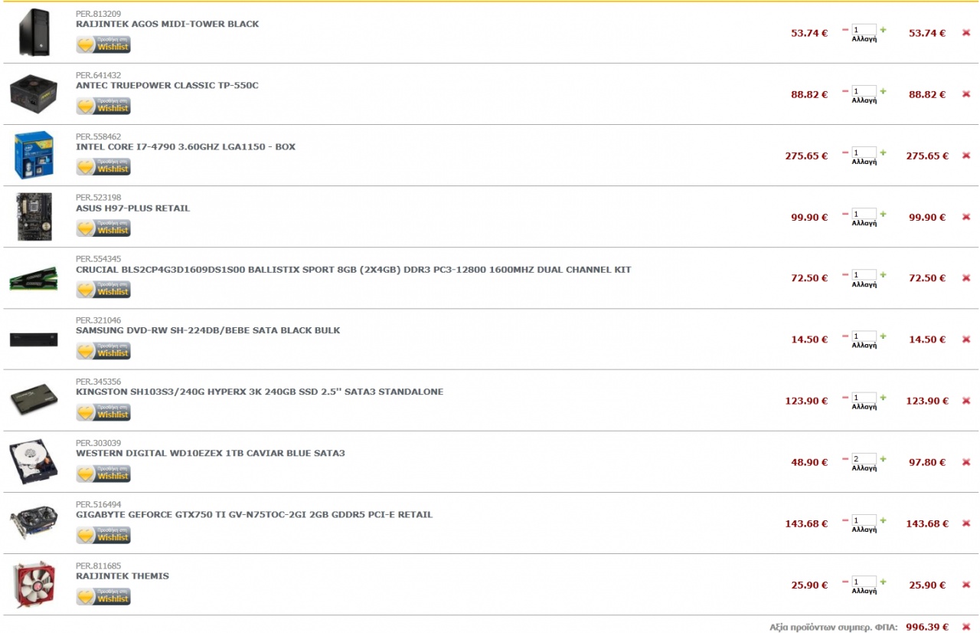Remove Raijintek Themis cooler from cart
This screenshot has width=980, height=633.
tap(966, 585)
